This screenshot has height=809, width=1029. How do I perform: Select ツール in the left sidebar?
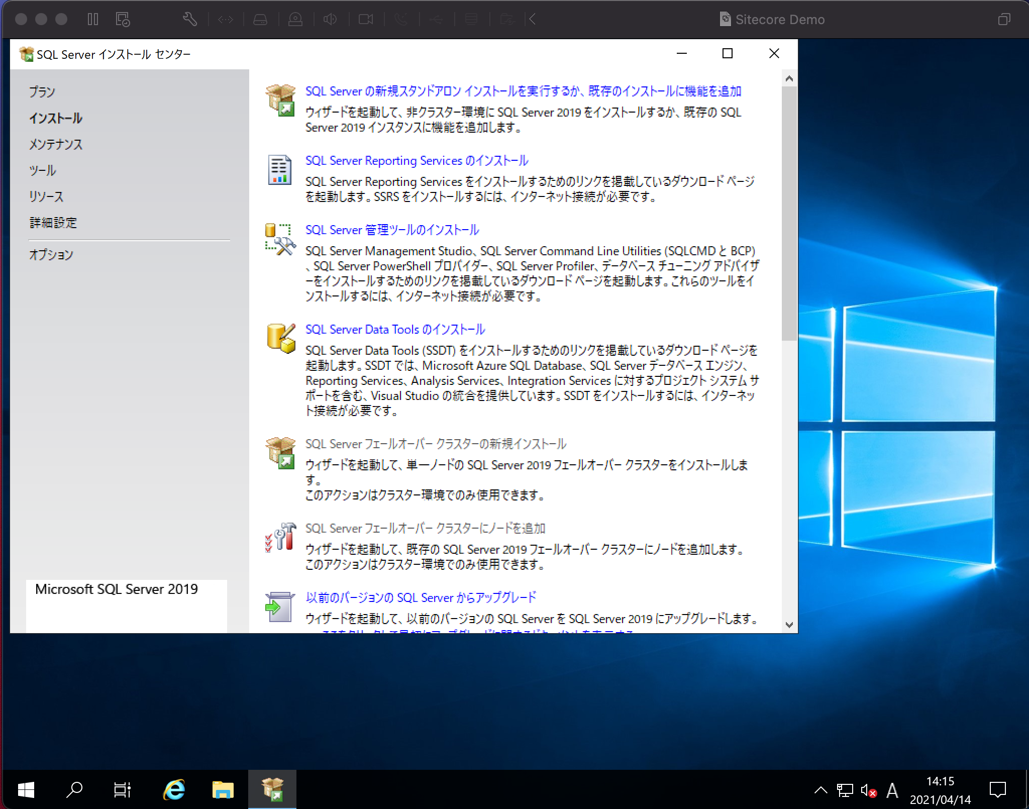[x=42, y=170]
